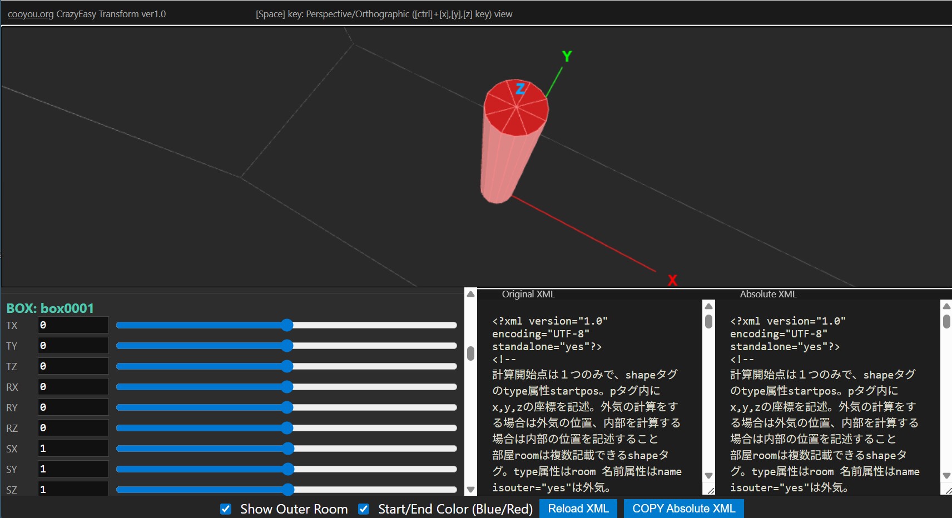Click the TX slider handle
The height and width of the screenshot is (518, 952).
coord(287,325)
